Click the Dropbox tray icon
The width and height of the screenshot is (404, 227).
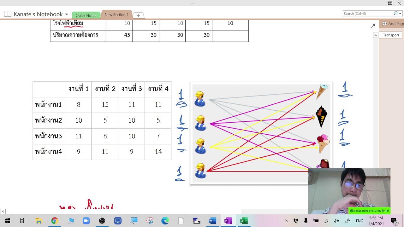click(296, 221)
